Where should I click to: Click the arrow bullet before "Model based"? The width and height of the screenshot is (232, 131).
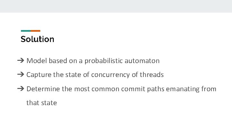[21, 60]
